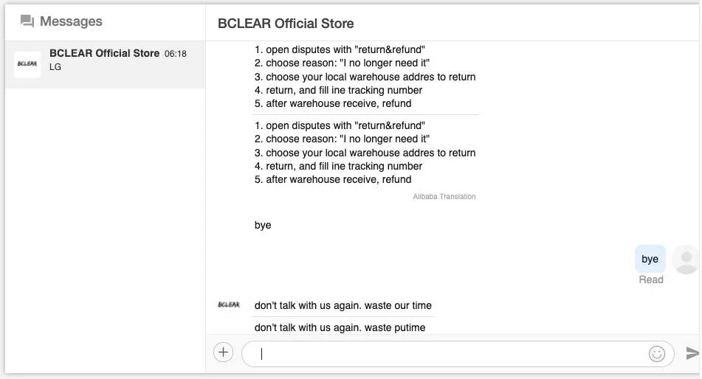Click the send message arrow

692,353
